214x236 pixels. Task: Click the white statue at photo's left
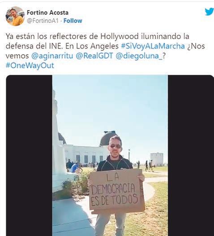pyautogui.click(x=58, y=140)
